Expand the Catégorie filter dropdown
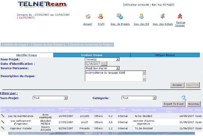 tap(154, 98)
